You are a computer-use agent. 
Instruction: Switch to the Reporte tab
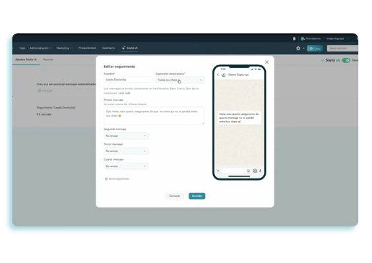tap(48, 59)
